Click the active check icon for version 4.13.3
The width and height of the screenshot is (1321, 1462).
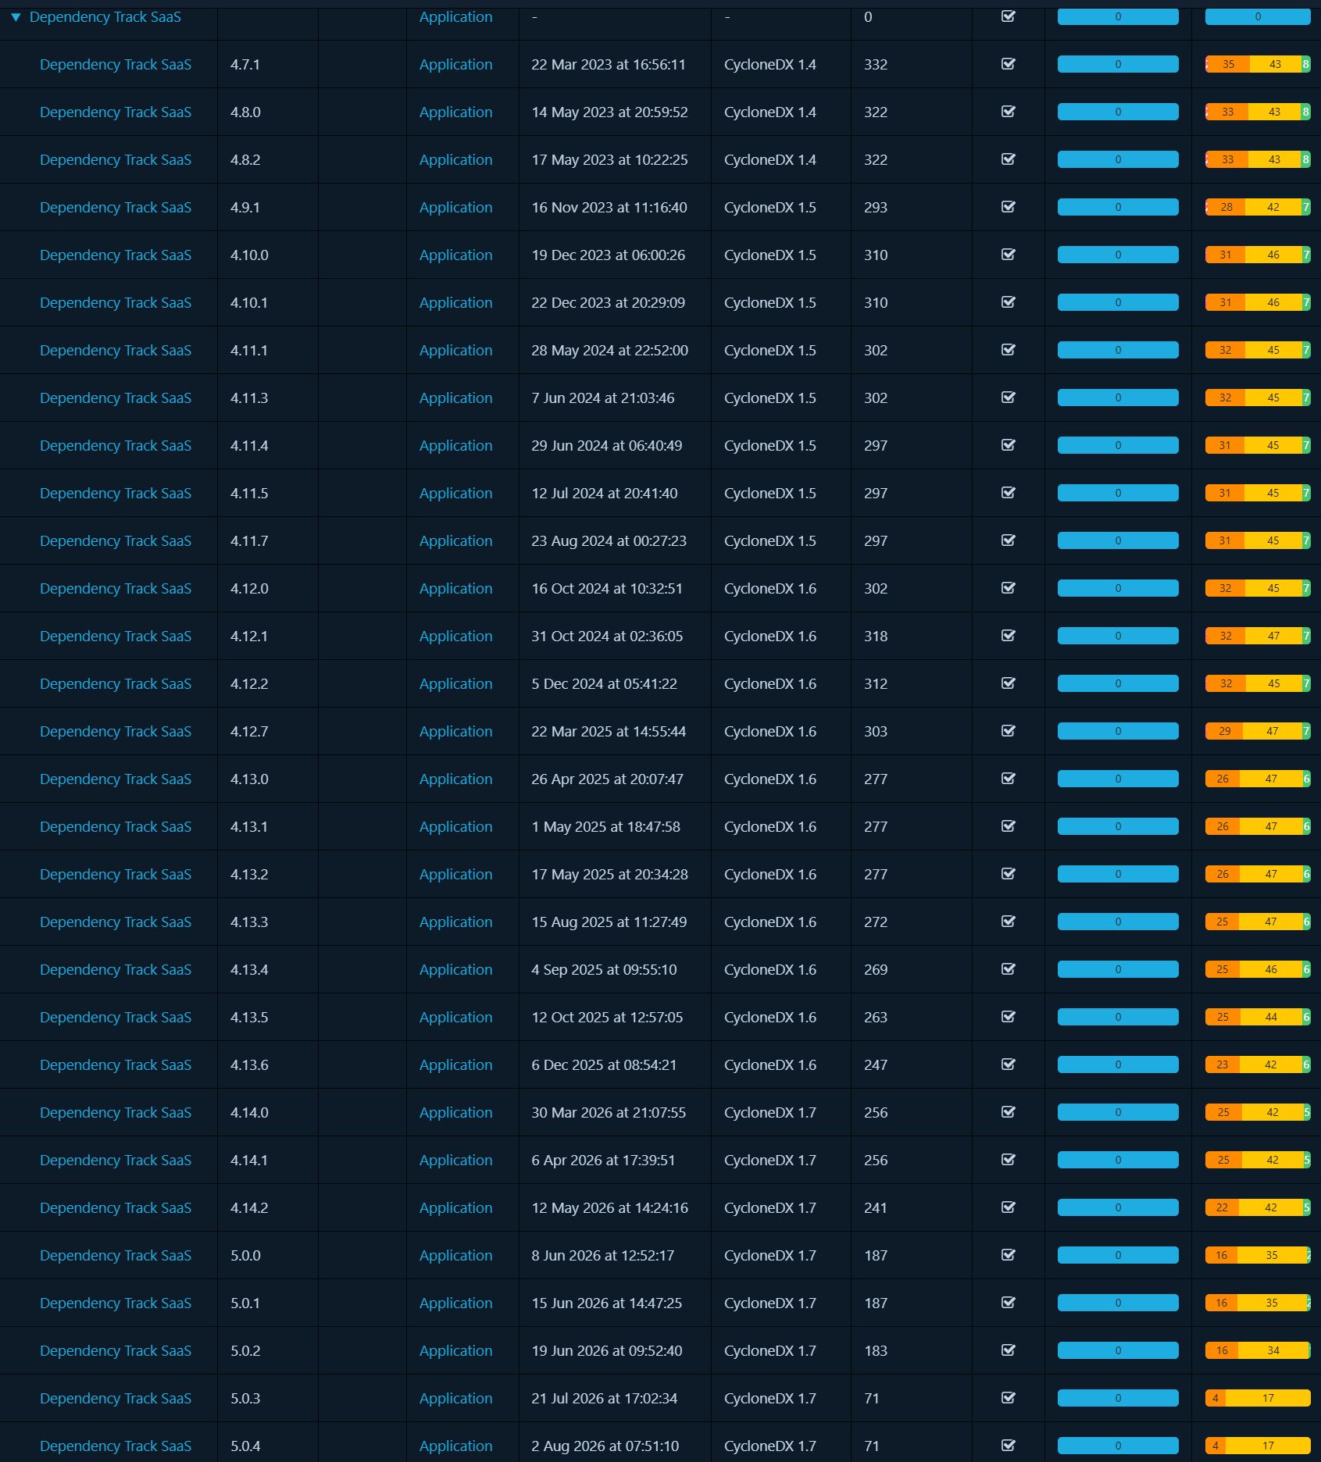click(1009, 922)
